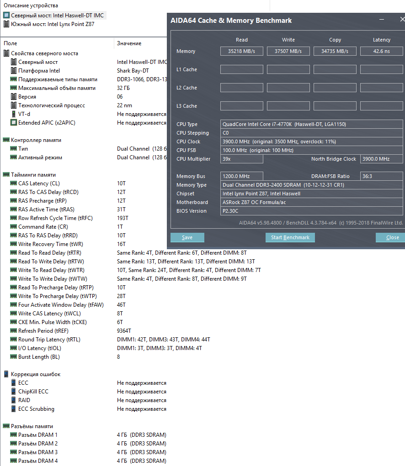
Task: Click the icon beside ECC Scrubbing
Action: 13,408
